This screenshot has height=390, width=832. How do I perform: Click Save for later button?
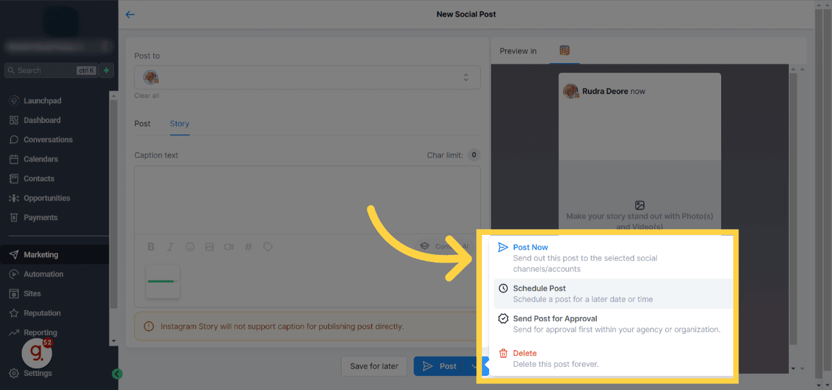pos(374,366)
